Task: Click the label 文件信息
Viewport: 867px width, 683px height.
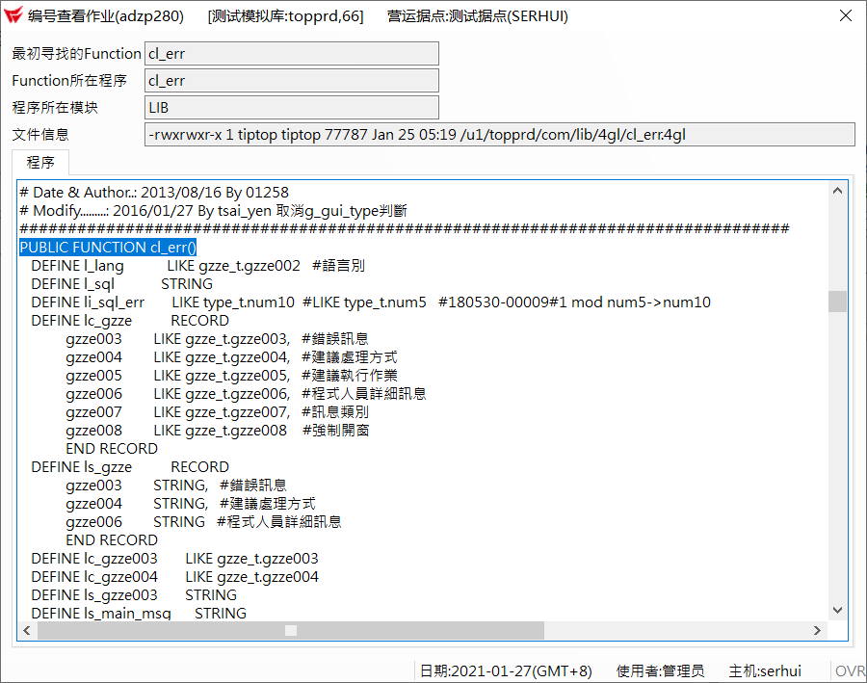Action: point(40,135)
